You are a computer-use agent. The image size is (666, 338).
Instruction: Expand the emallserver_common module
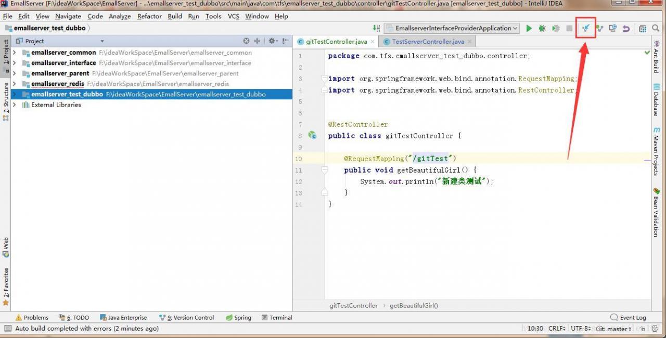15,53
